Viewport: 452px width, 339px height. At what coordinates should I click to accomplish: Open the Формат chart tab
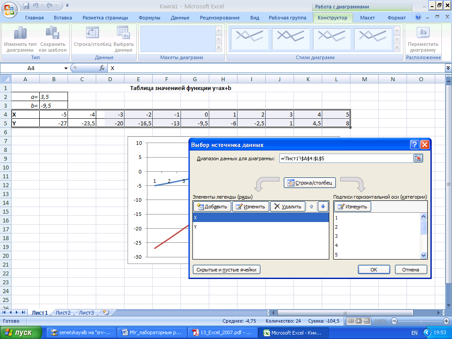pyautogui.click(x=397, y=18)
